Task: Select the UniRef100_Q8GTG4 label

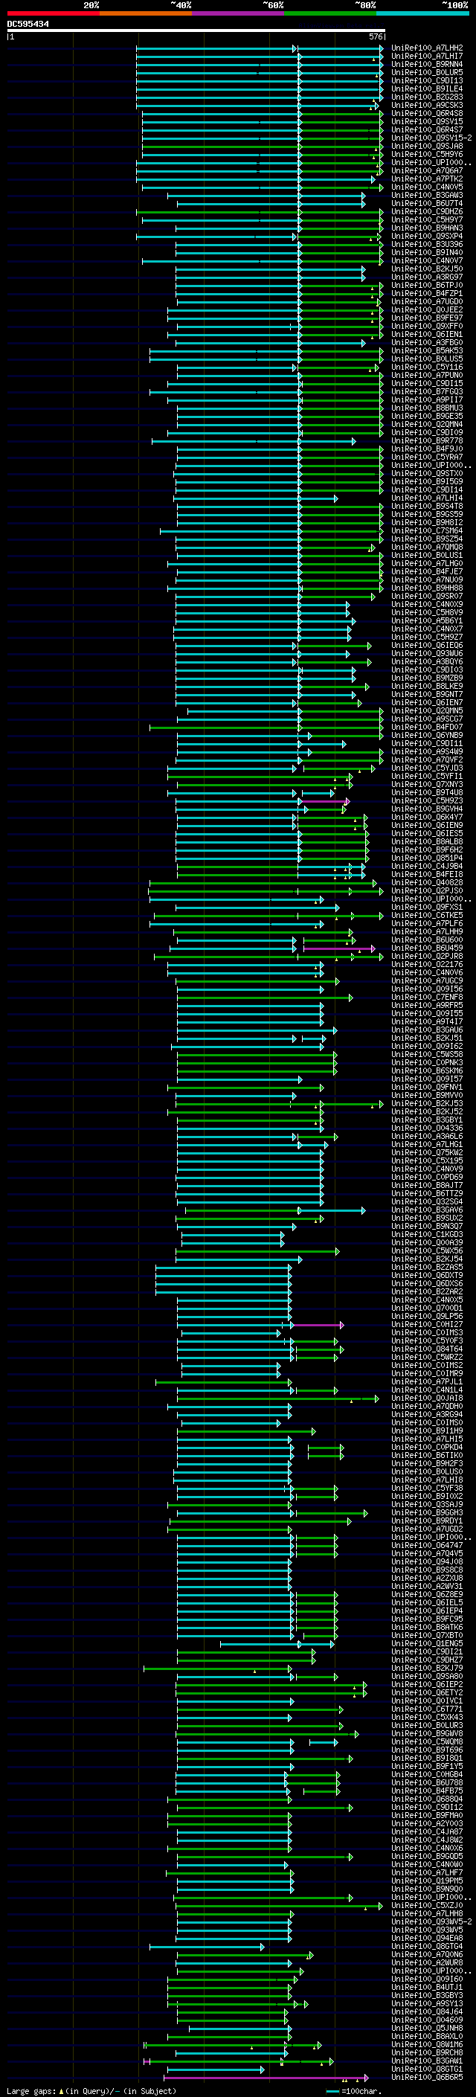Action: point(427,1947)
